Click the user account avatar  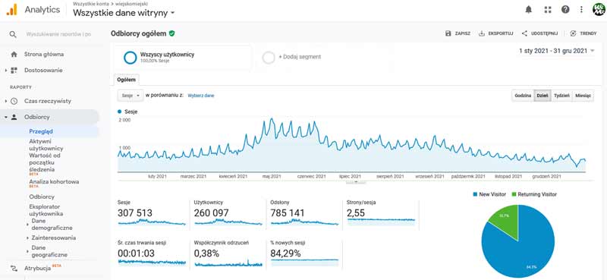tap(599, 10)
